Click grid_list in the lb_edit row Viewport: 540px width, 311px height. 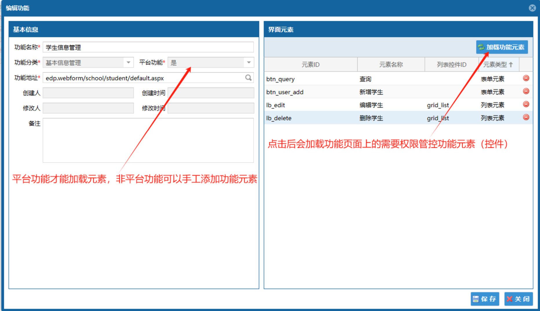(x=438, y=105)
